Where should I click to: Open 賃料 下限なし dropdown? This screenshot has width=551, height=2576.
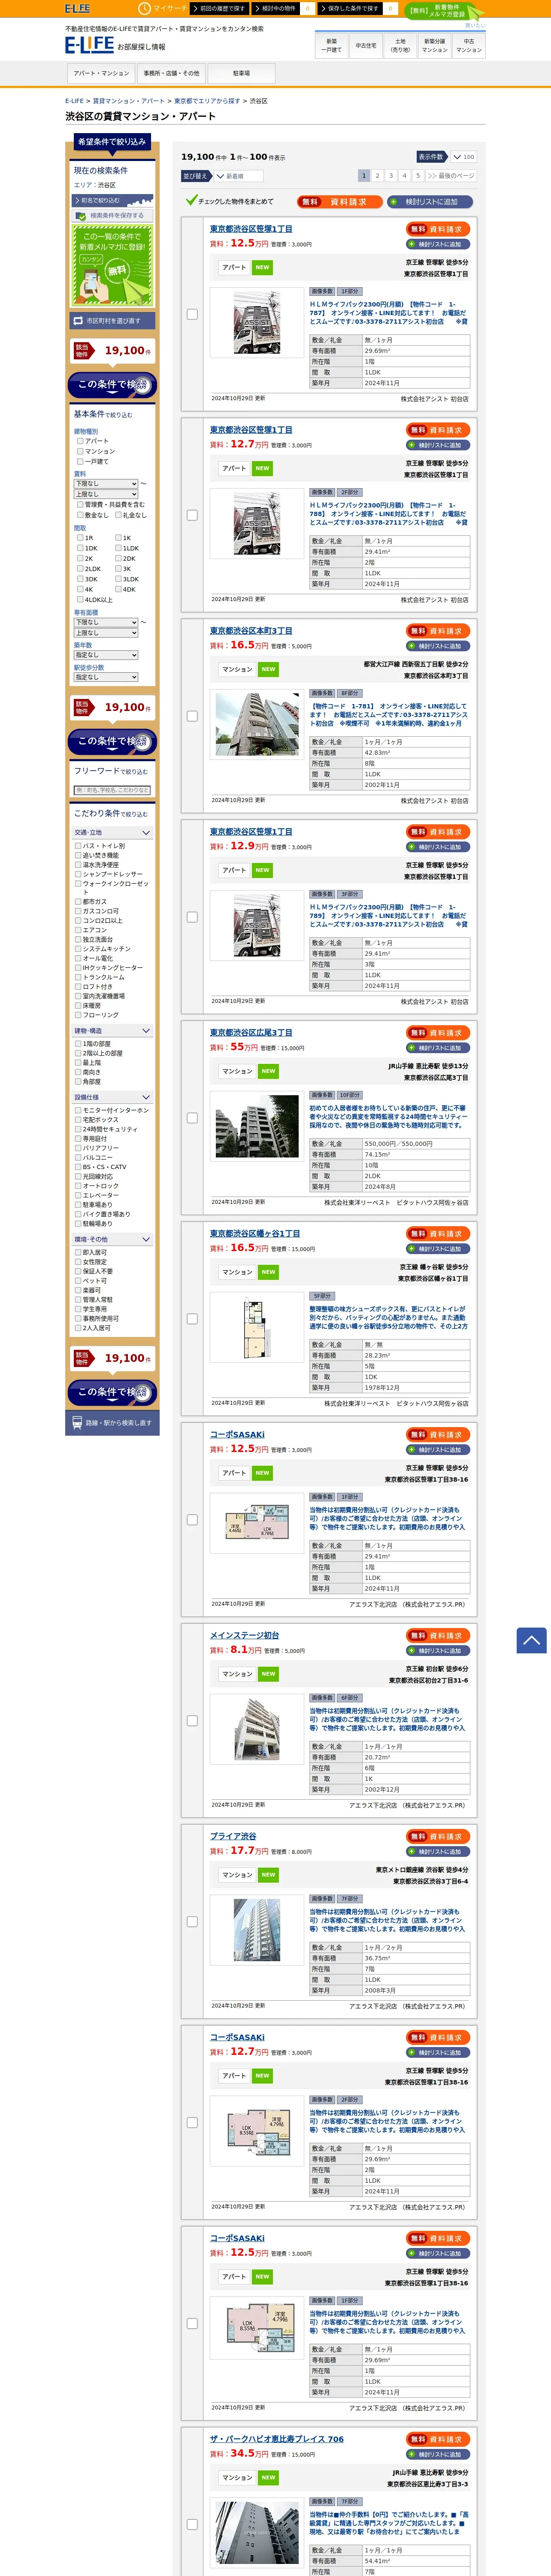(106, 484)
